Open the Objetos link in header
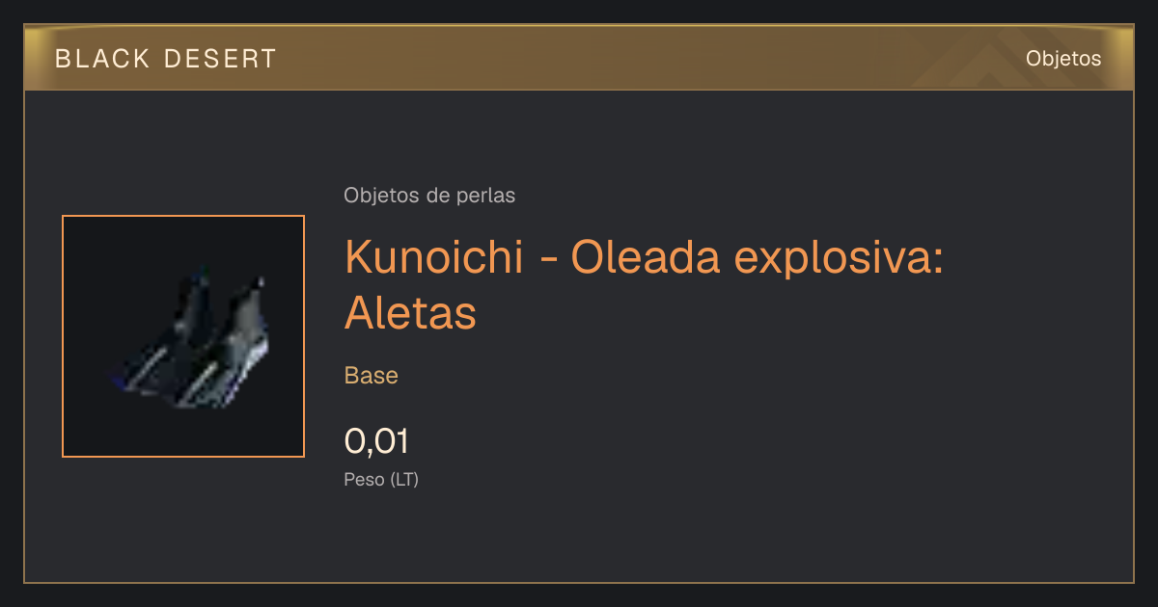 pos(1063,58)
